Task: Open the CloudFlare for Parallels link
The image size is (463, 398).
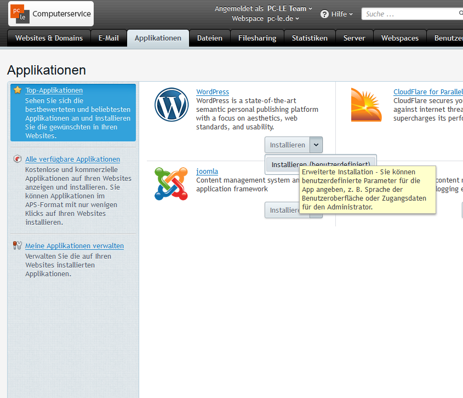Action: pos(428,92)
